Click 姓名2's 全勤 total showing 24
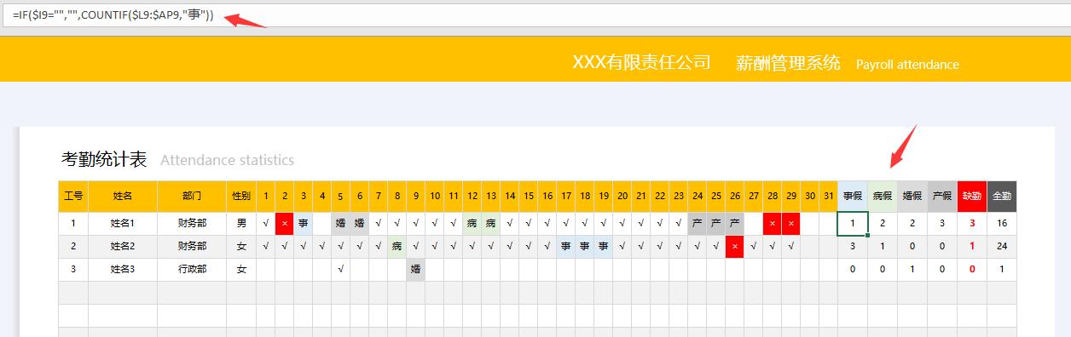The width and height of the screenshot is (1071, 337). pos(1002,246)
